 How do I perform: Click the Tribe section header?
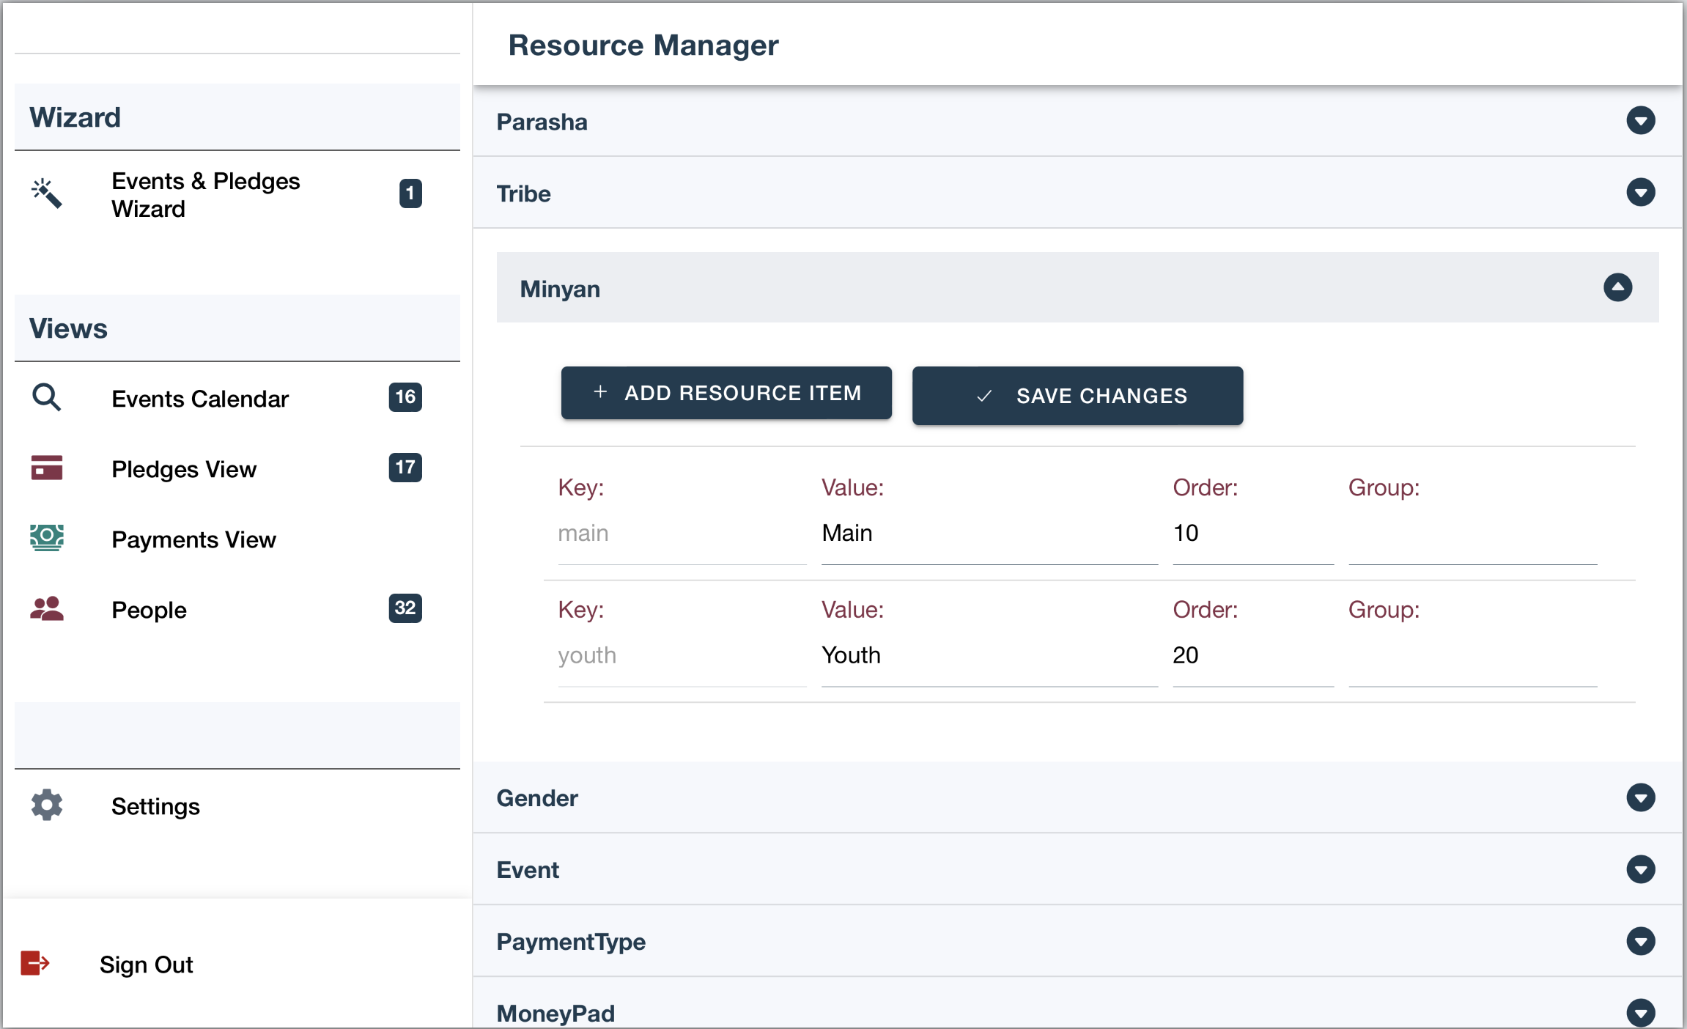pyautogui.click(x=1077, y=193)
